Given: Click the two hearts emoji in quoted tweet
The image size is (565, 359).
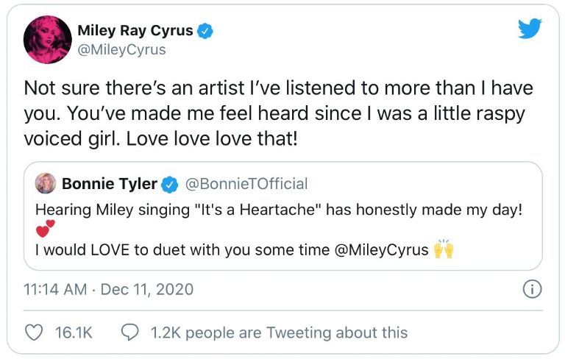Looking at the screenshot, I should point(46,229).
